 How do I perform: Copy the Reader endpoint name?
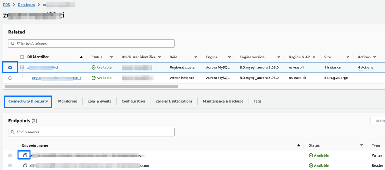[25, 166]
